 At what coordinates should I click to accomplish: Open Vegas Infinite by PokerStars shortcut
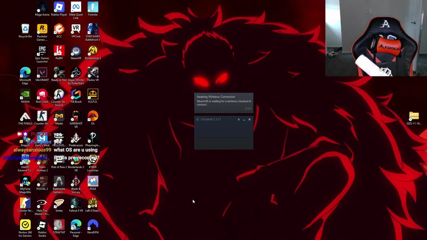(x=76, y=76)
